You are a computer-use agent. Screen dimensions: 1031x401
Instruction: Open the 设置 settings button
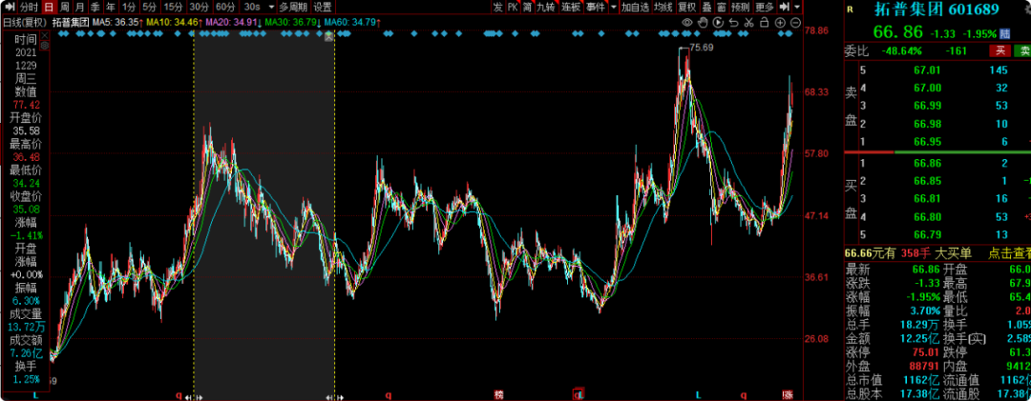tap(323, 7)
